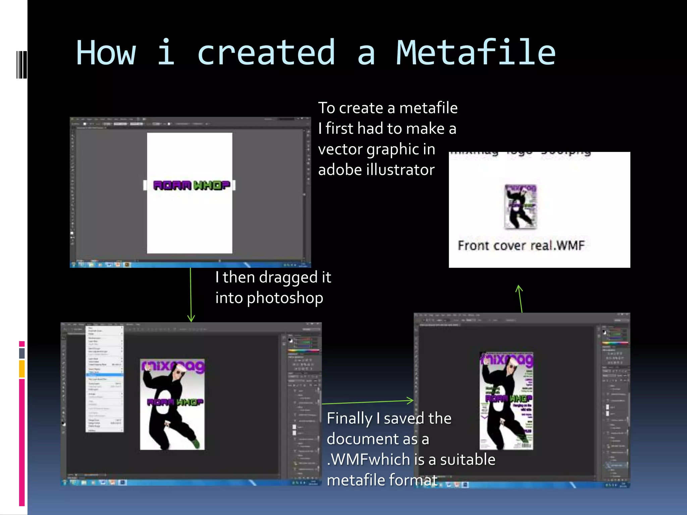Click the Front cover real.WMF file thumbnail
Viewport: 687px width, 515px height.
point(521,207)
